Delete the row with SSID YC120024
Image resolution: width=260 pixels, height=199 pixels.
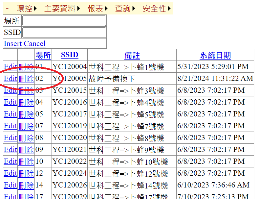pos(26,173)
